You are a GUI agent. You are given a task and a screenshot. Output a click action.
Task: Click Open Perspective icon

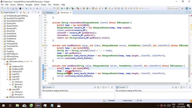click(182, 8)
